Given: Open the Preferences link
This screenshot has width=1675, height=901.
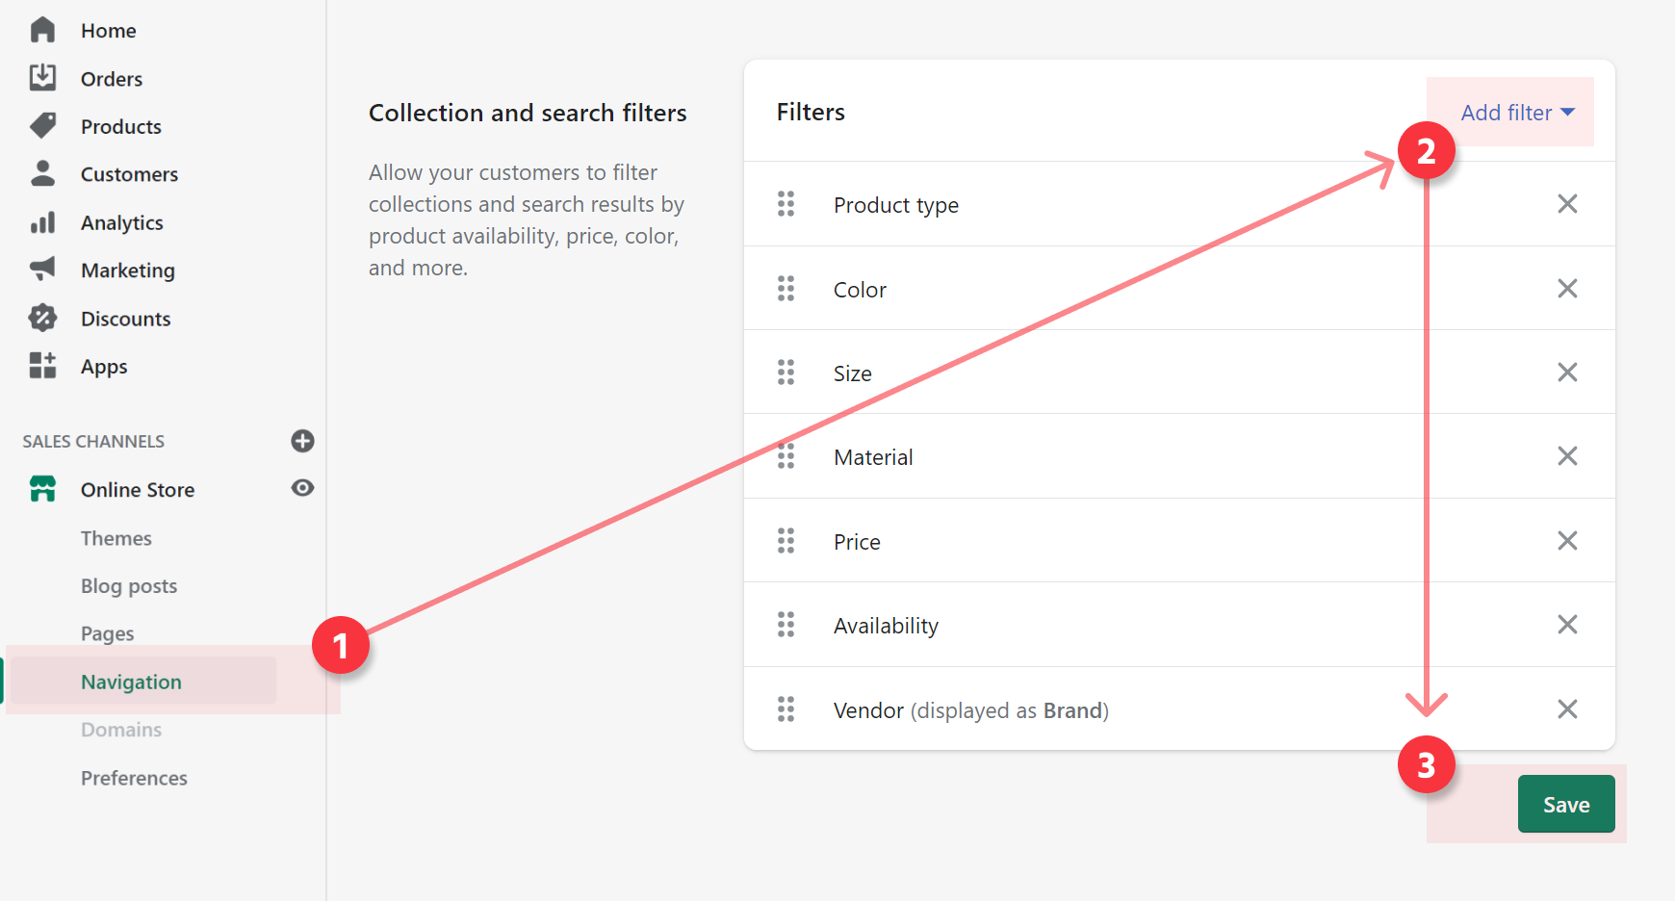Looking at the screenshot, I should click(134, 778).
